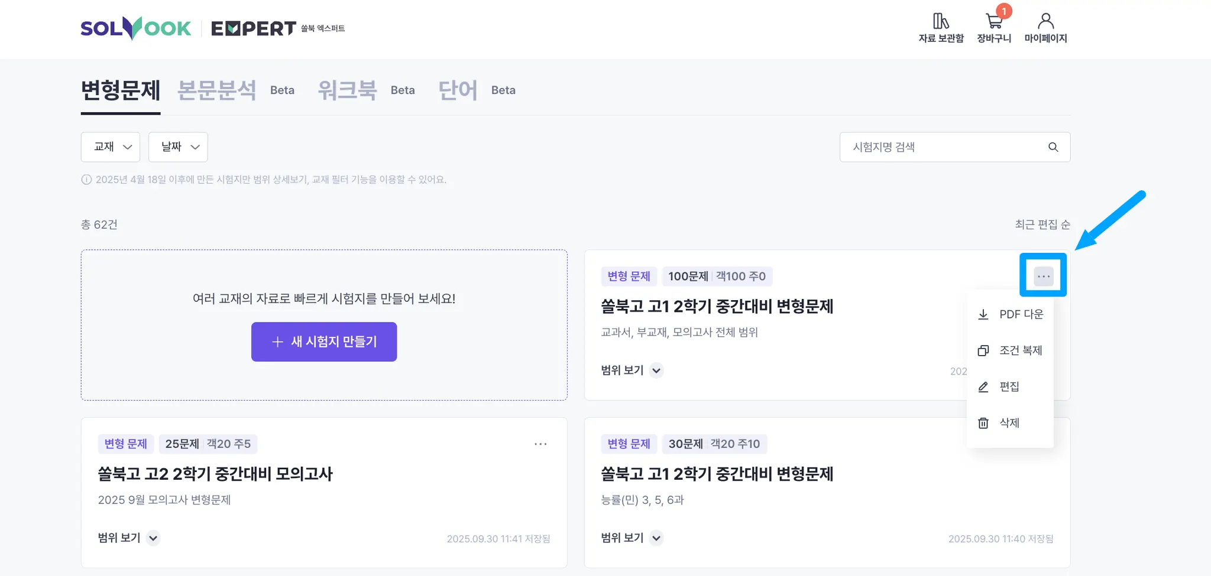Open three-dot menu on 모의고사 card

coord(540,444)
